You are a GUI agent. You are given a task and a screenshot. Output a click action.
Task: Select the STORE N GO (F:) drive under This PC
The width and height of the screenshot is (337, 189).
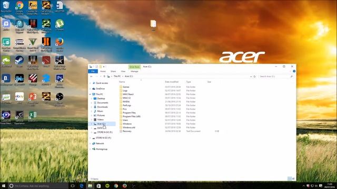(105, 132)
